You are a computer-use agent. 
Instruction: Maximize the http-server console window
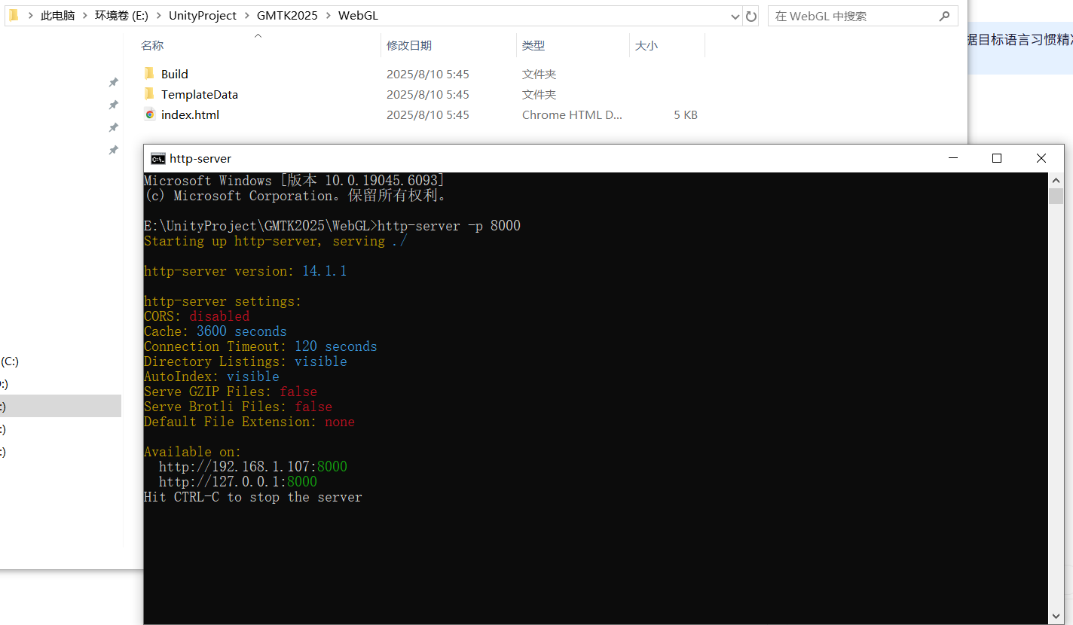997,158
